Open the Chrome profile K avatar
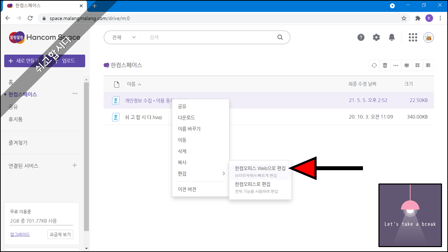 pyautogui.click(x=429, y=18)
